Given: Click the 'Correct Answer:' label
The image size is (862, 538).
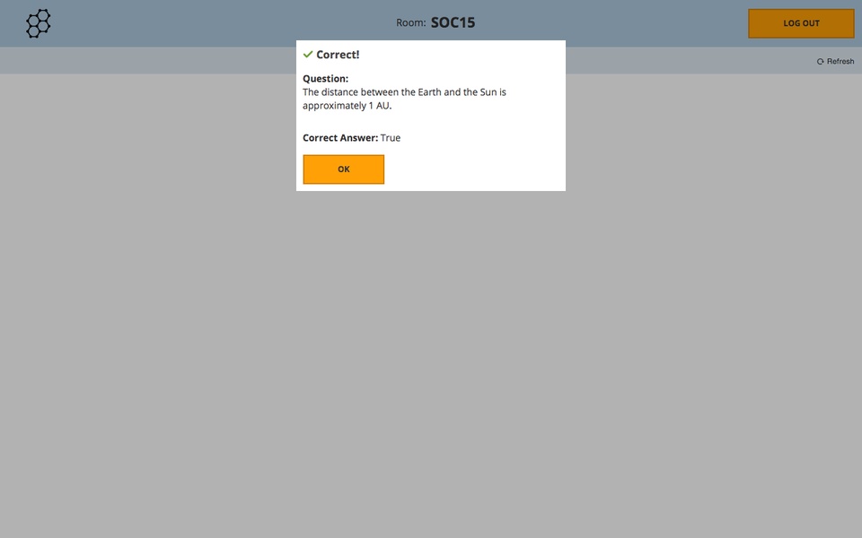Looking at the screenshot, I should point(340,138).
